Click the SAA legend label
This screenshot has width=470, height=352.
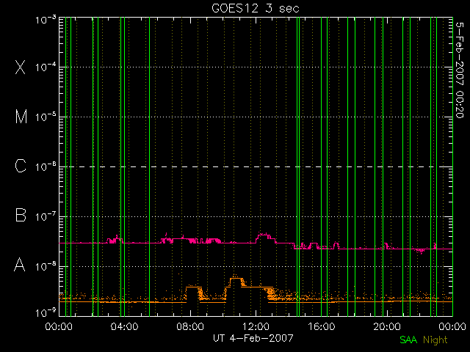tap(408, 340)
